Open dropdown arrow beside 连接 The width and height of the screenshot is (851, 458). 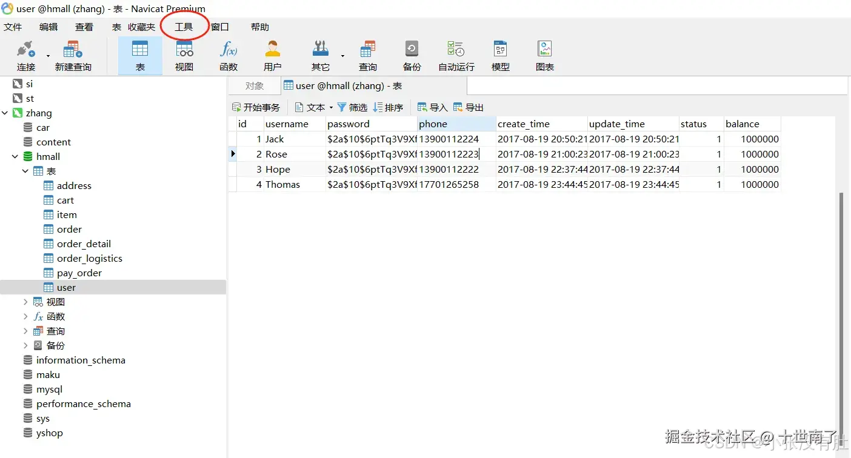pos(48,56)
